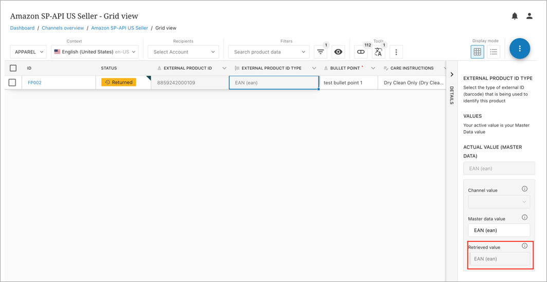Select all rows with header checkbox
The width and height of the screenshot is (547, 282).
13,68
